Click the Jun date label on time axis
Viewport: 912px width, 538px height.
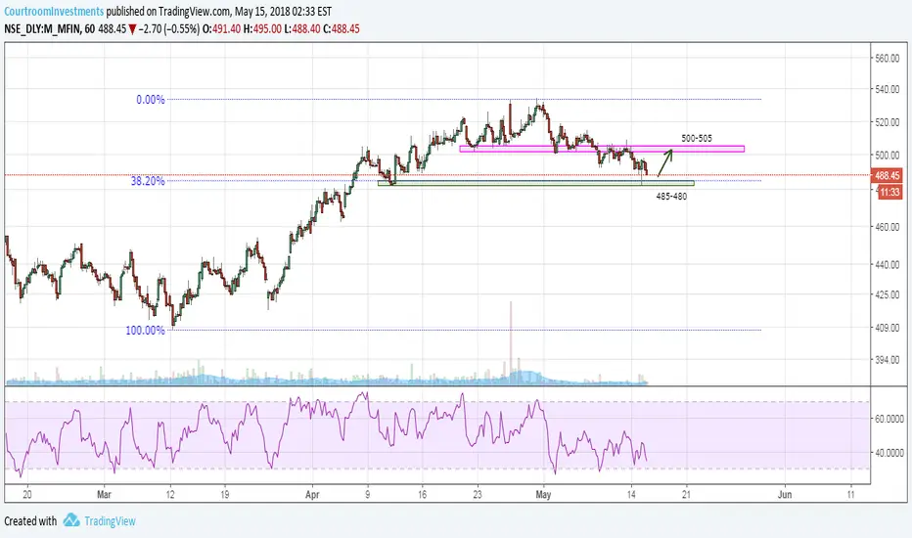(x=785, y=494)
